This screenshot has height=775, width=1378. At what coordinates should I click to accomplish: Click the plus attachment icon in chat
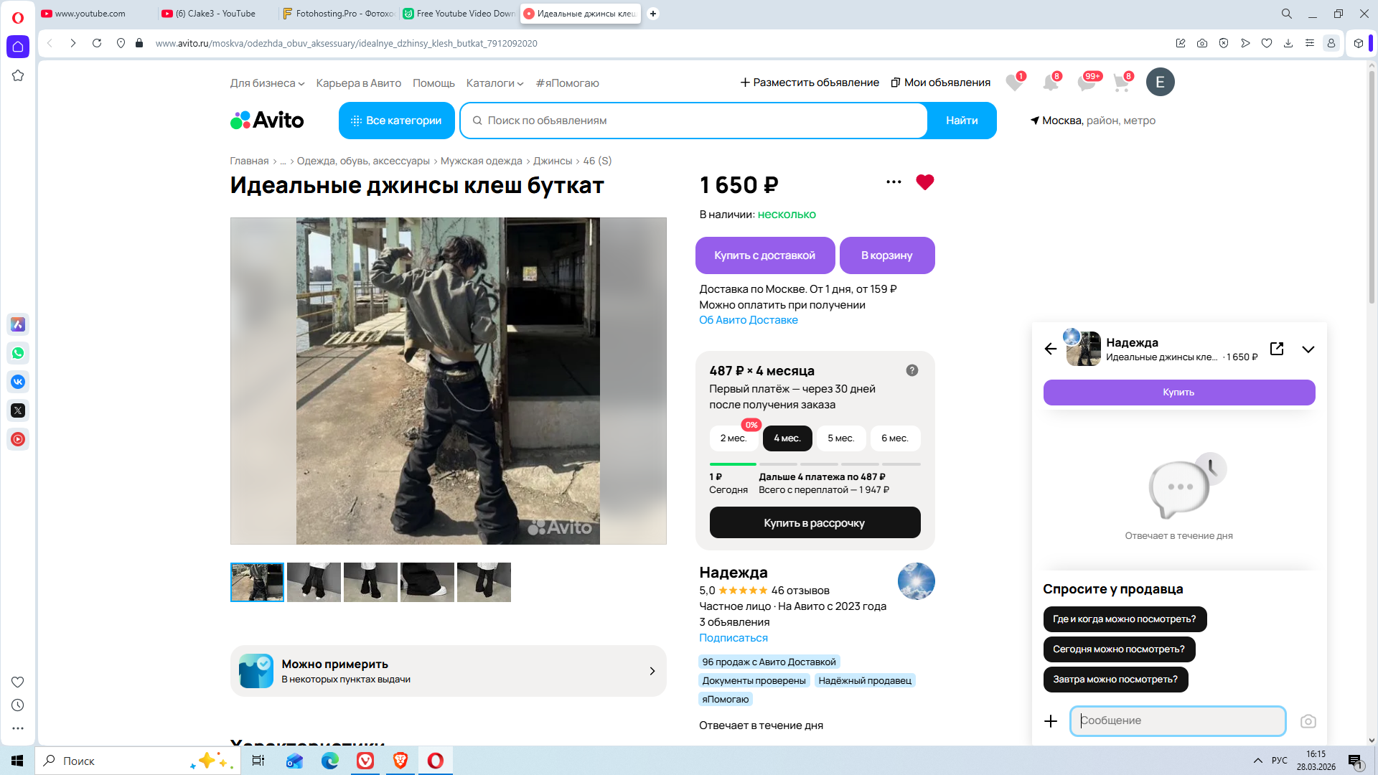pos(1051,721)
